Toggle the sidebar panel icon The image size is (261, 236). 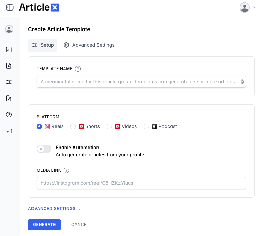pyautogui.click(x=10, y=7)
